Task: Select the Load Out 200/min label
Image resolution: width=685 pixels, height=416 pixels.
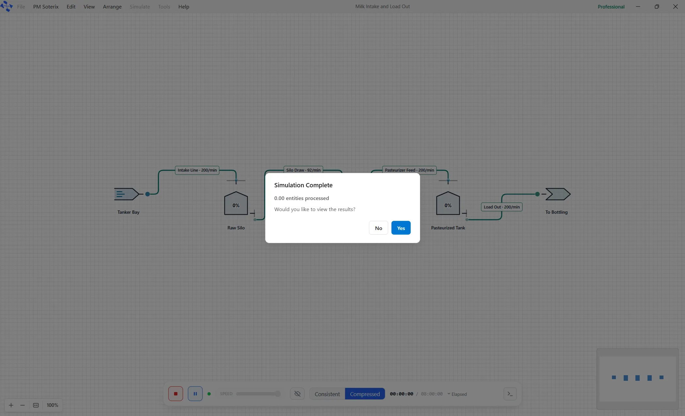Action: 502,207
